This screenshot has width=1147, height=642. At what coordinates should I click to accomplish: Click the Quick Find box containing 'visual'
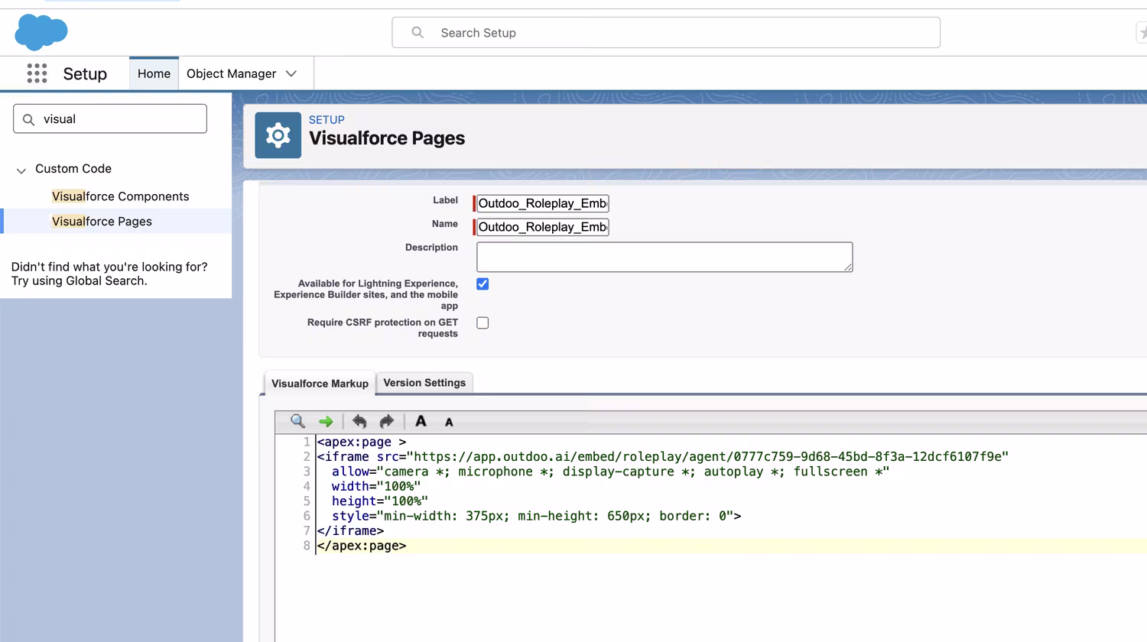click(x=110, y=119)
